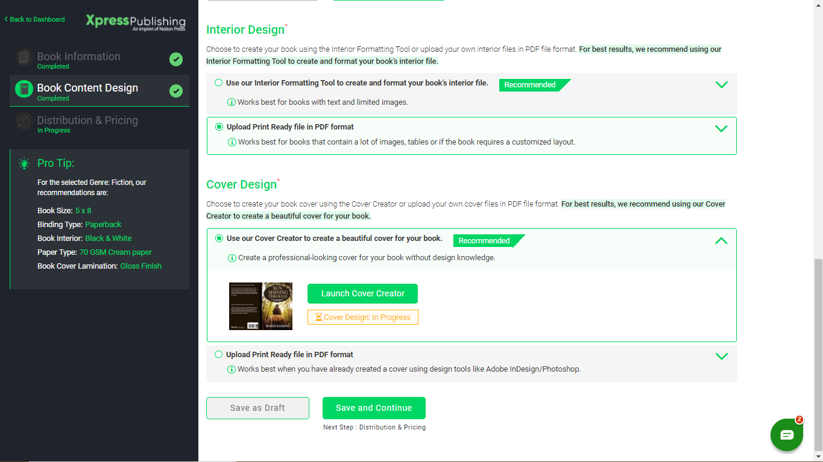
Task: Click the Distribution & Pricing circle icon
Action: [x=24, y=122]
